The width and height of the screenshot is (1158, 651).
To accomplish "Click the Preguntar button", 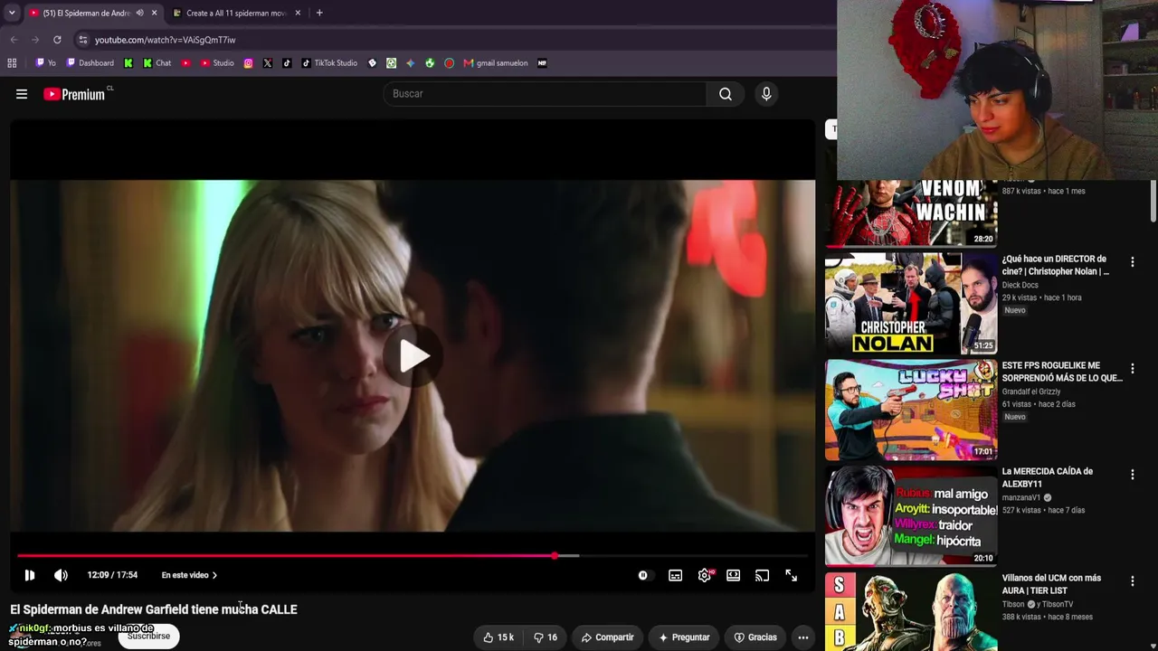I will coord(684,637).
